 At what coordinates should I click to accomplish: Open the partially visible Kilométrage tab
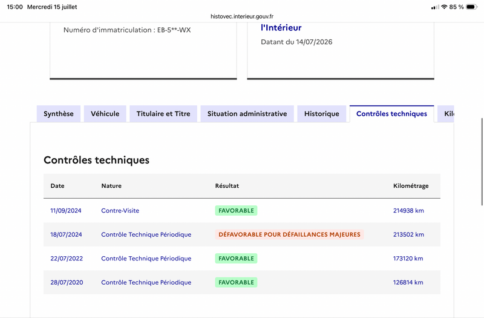[x=446, y=114]
